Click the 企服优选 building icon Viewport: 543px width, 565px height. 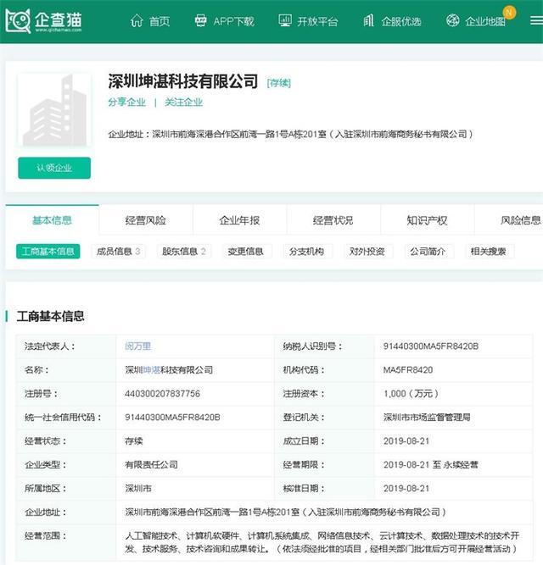tap(368, 21)
